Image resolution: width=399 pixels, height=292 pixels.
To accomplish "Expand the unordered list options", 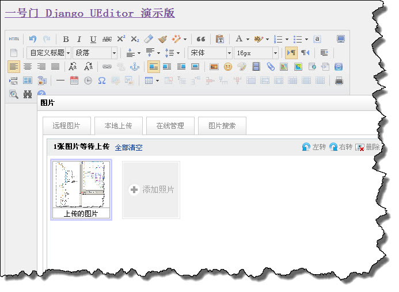I will (306, 39).
